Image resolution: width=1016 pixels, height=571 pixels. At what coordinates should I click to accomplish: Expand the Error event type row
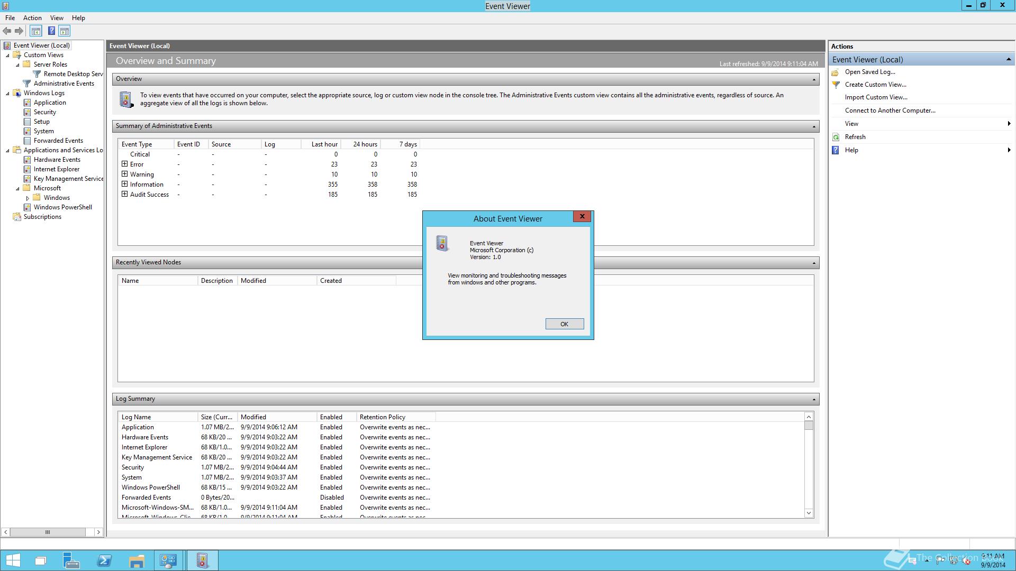point(125,164)
